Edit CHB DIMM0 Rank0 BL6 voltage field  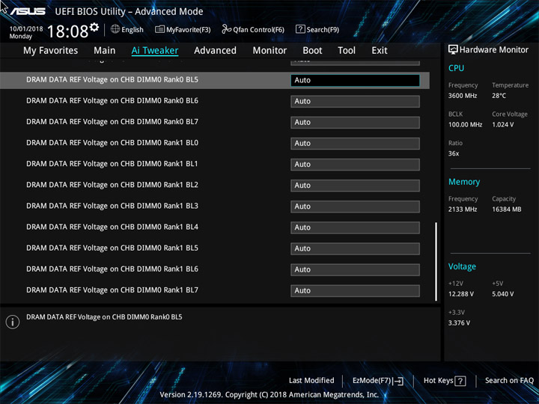pos(355,101)
